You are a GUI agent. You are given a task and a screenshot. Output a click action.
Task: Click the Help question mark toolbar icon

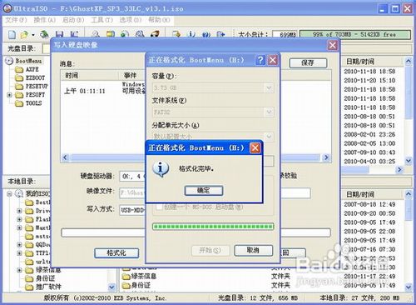click(206, 34)
